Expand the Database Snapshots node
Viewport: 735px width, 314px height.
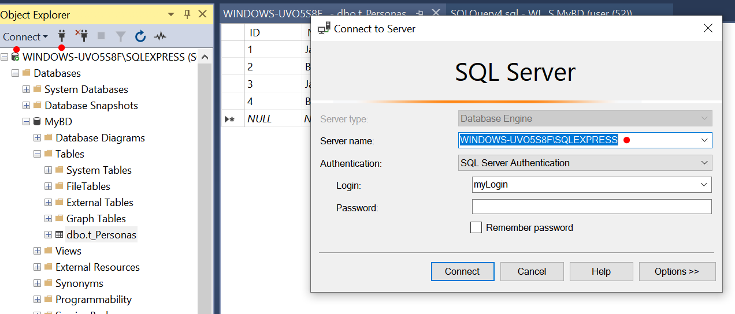point(26,106)
